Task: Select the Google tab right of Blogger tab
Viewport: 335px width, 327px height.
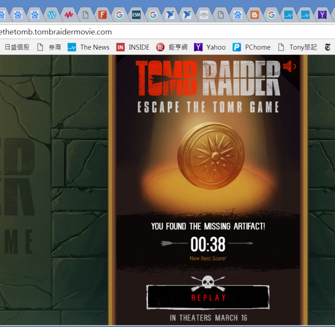Action: click(271, 15)
